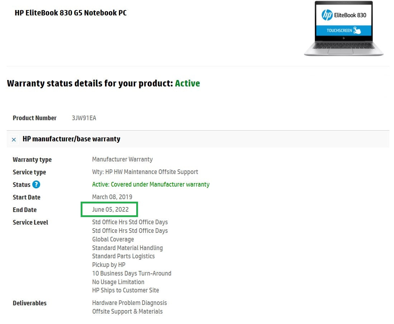Screen dimensions: 394x324
Task: Click Standard Parts Logistics entry
Action: [123, 256]
